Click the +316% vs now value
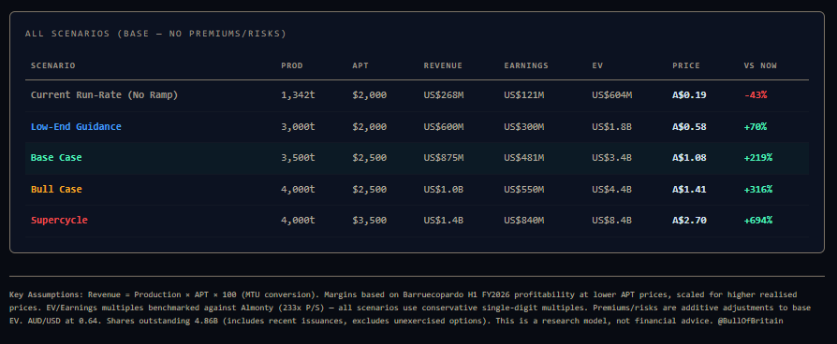 tap(758, 189)
